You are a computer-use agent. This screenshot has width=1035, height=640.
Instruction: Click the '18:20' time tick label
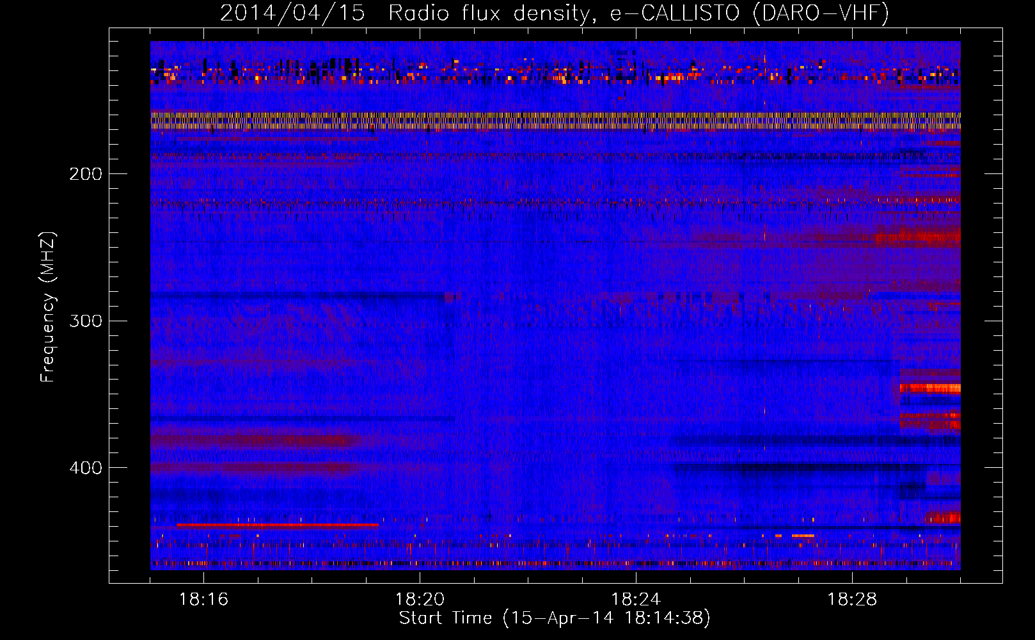point(420,600)
